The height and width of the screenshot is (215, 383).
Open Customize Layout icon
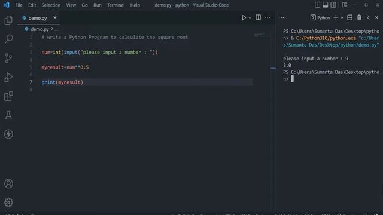345,5
